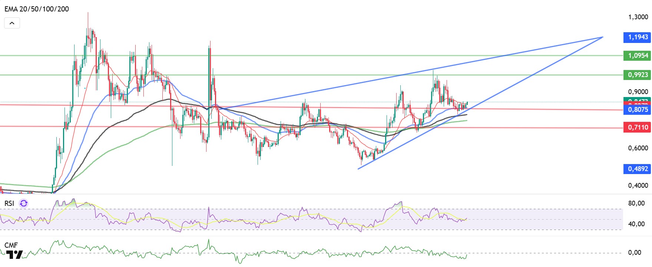
Task: Select the EMA 20/50/100/200 indicator title
Action: [x=37, y=9]
